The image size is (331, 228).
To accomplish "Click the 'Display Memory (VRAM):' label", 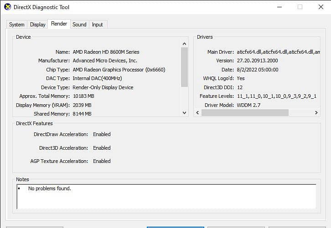I will 43,105.
